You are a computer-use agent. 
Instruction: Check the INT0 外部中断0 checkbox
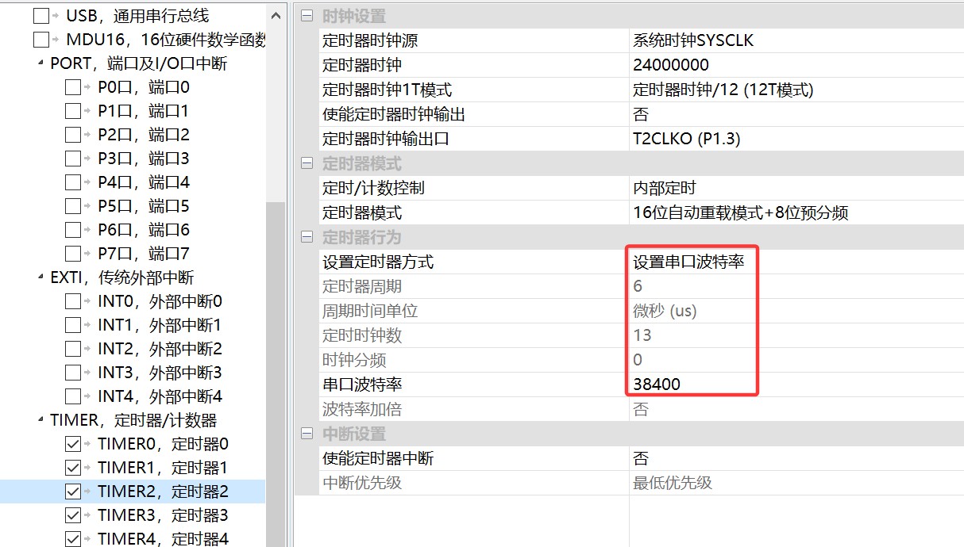73,301
